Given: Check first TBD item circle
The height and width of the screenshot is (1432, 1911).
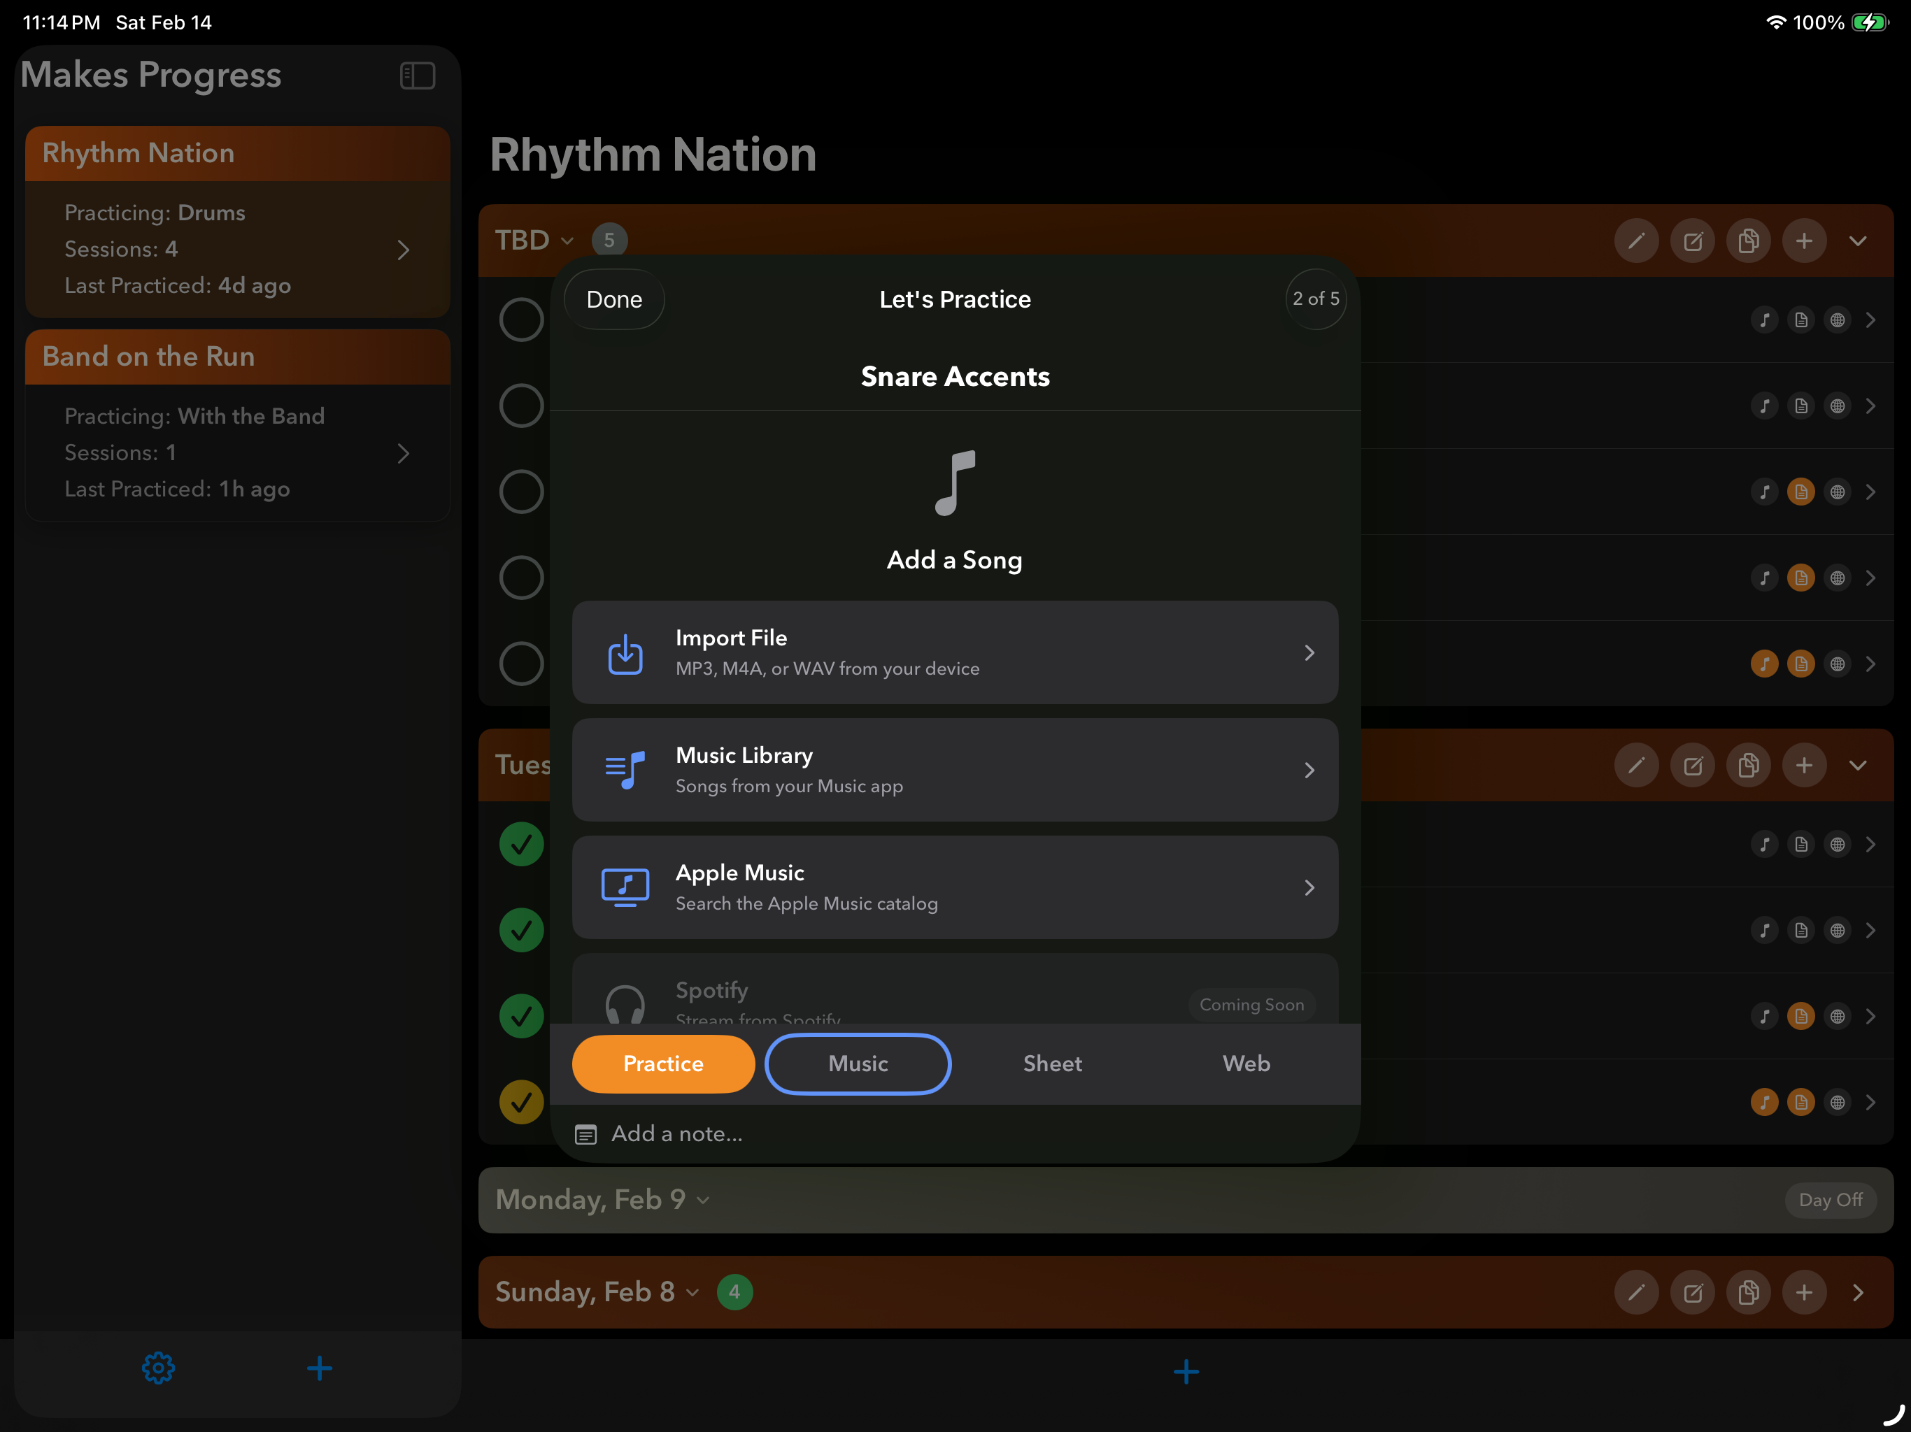Looking at the screenshot, I should click(x=521, y=320).
